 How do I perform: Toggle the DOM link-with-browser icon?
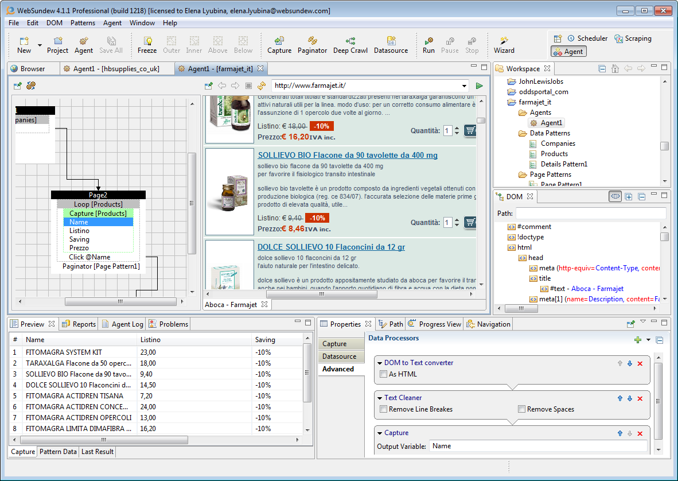click(x=615, y=196)
